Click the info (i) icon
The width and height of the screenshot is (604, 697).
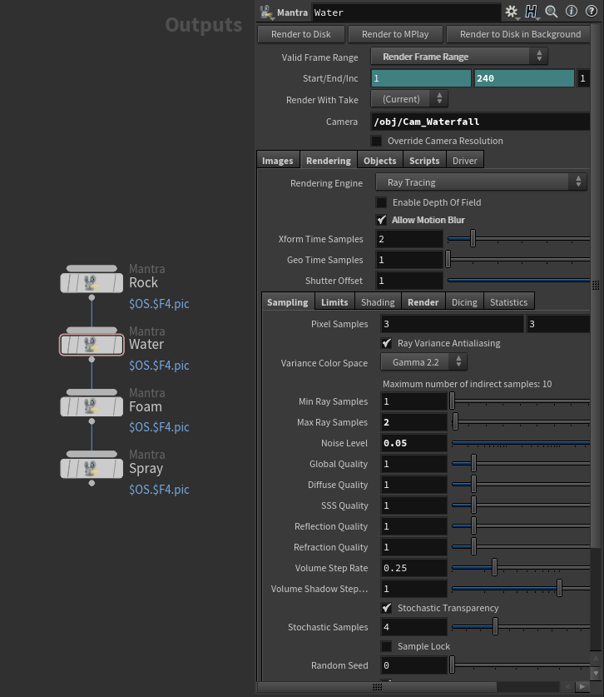point(572,12)
